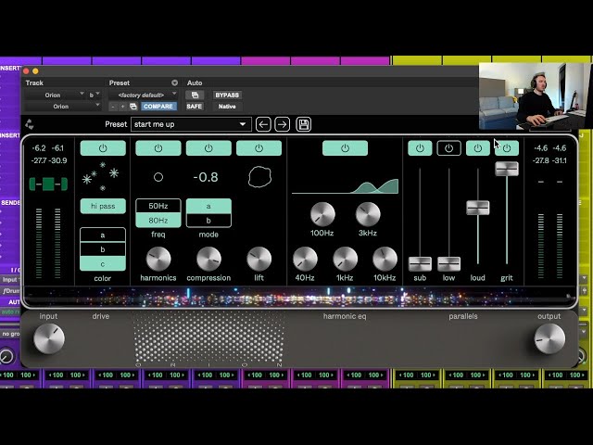Select color option b

click(x=102, y=249)
